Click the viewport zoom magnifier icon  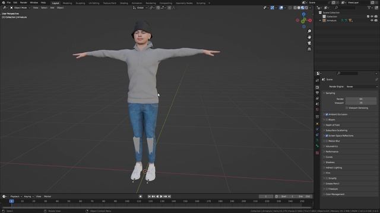[x=309, y=31]
